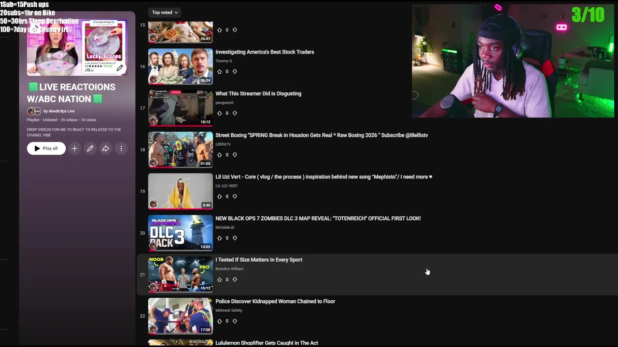This screenshot has height=347, width=618.
Task: Visit the Brandon William channel
Action: pos(229,269)
